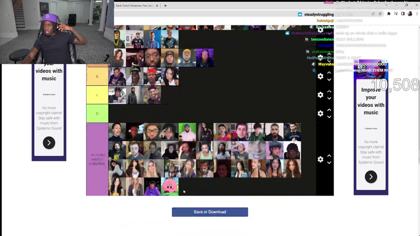Select the colorful jacket man thumbnail in purple tier
Screen dimensions: 420x236
coord(222,132)
